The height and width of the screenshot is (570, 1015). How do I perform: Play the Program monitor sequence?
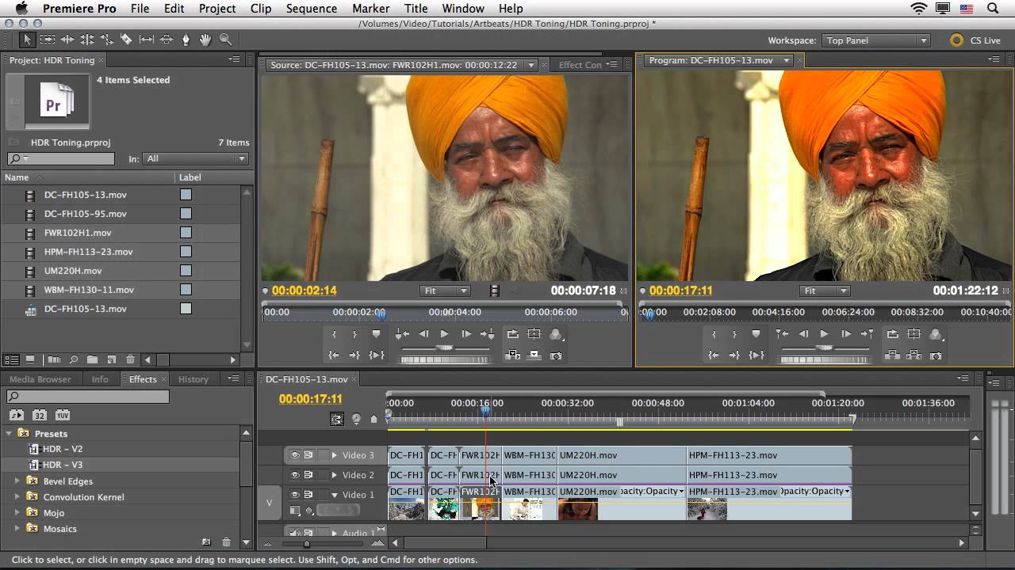(x=824, y=334)
